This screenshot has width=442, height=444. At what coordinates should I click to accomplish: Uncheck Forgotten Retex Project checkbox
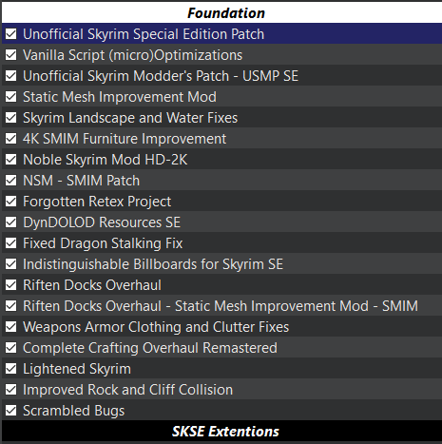(x=11, y=201)
